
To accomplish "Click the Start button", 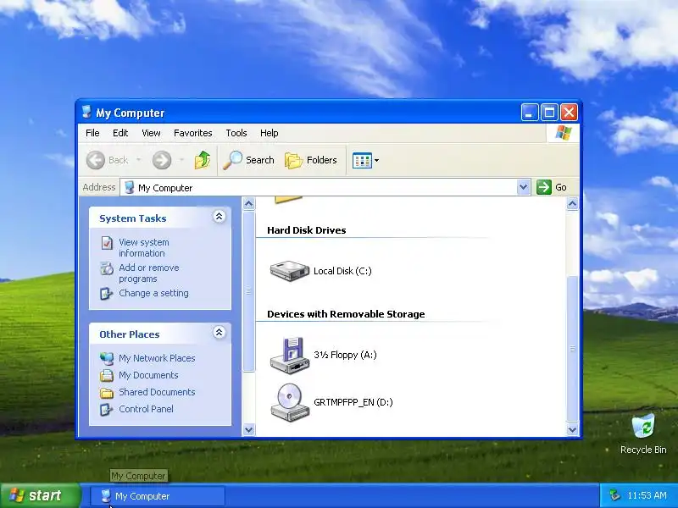I will pos(40,495).
